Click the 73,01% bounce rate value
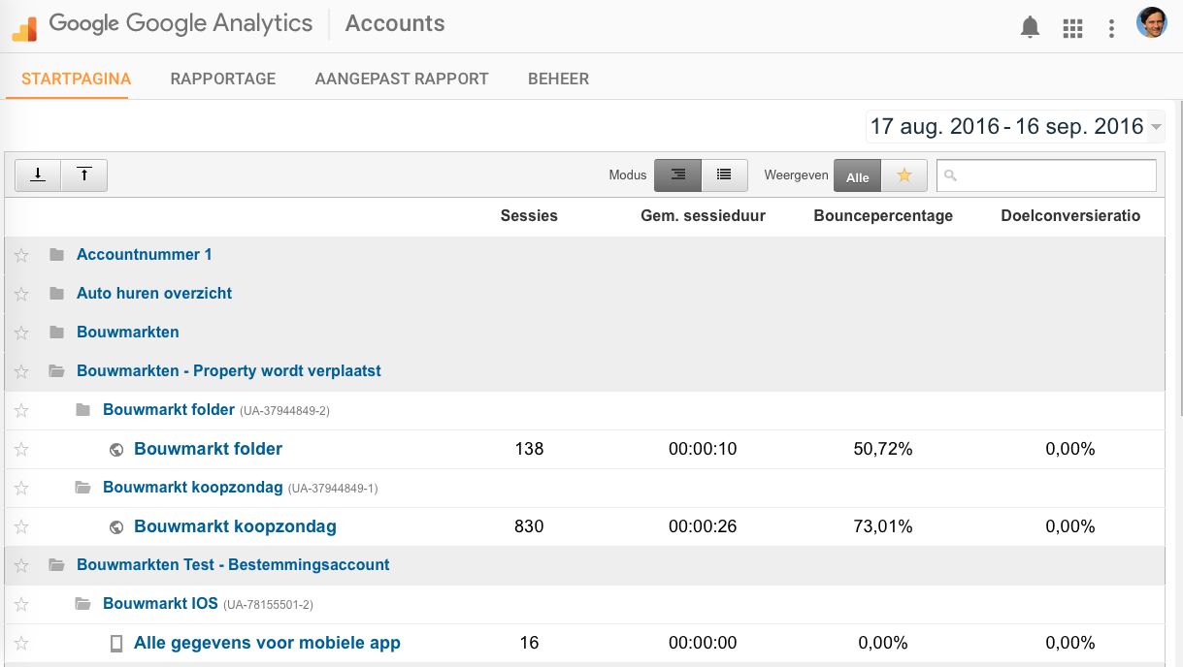 pyautogui.click(x=883, y=526)
